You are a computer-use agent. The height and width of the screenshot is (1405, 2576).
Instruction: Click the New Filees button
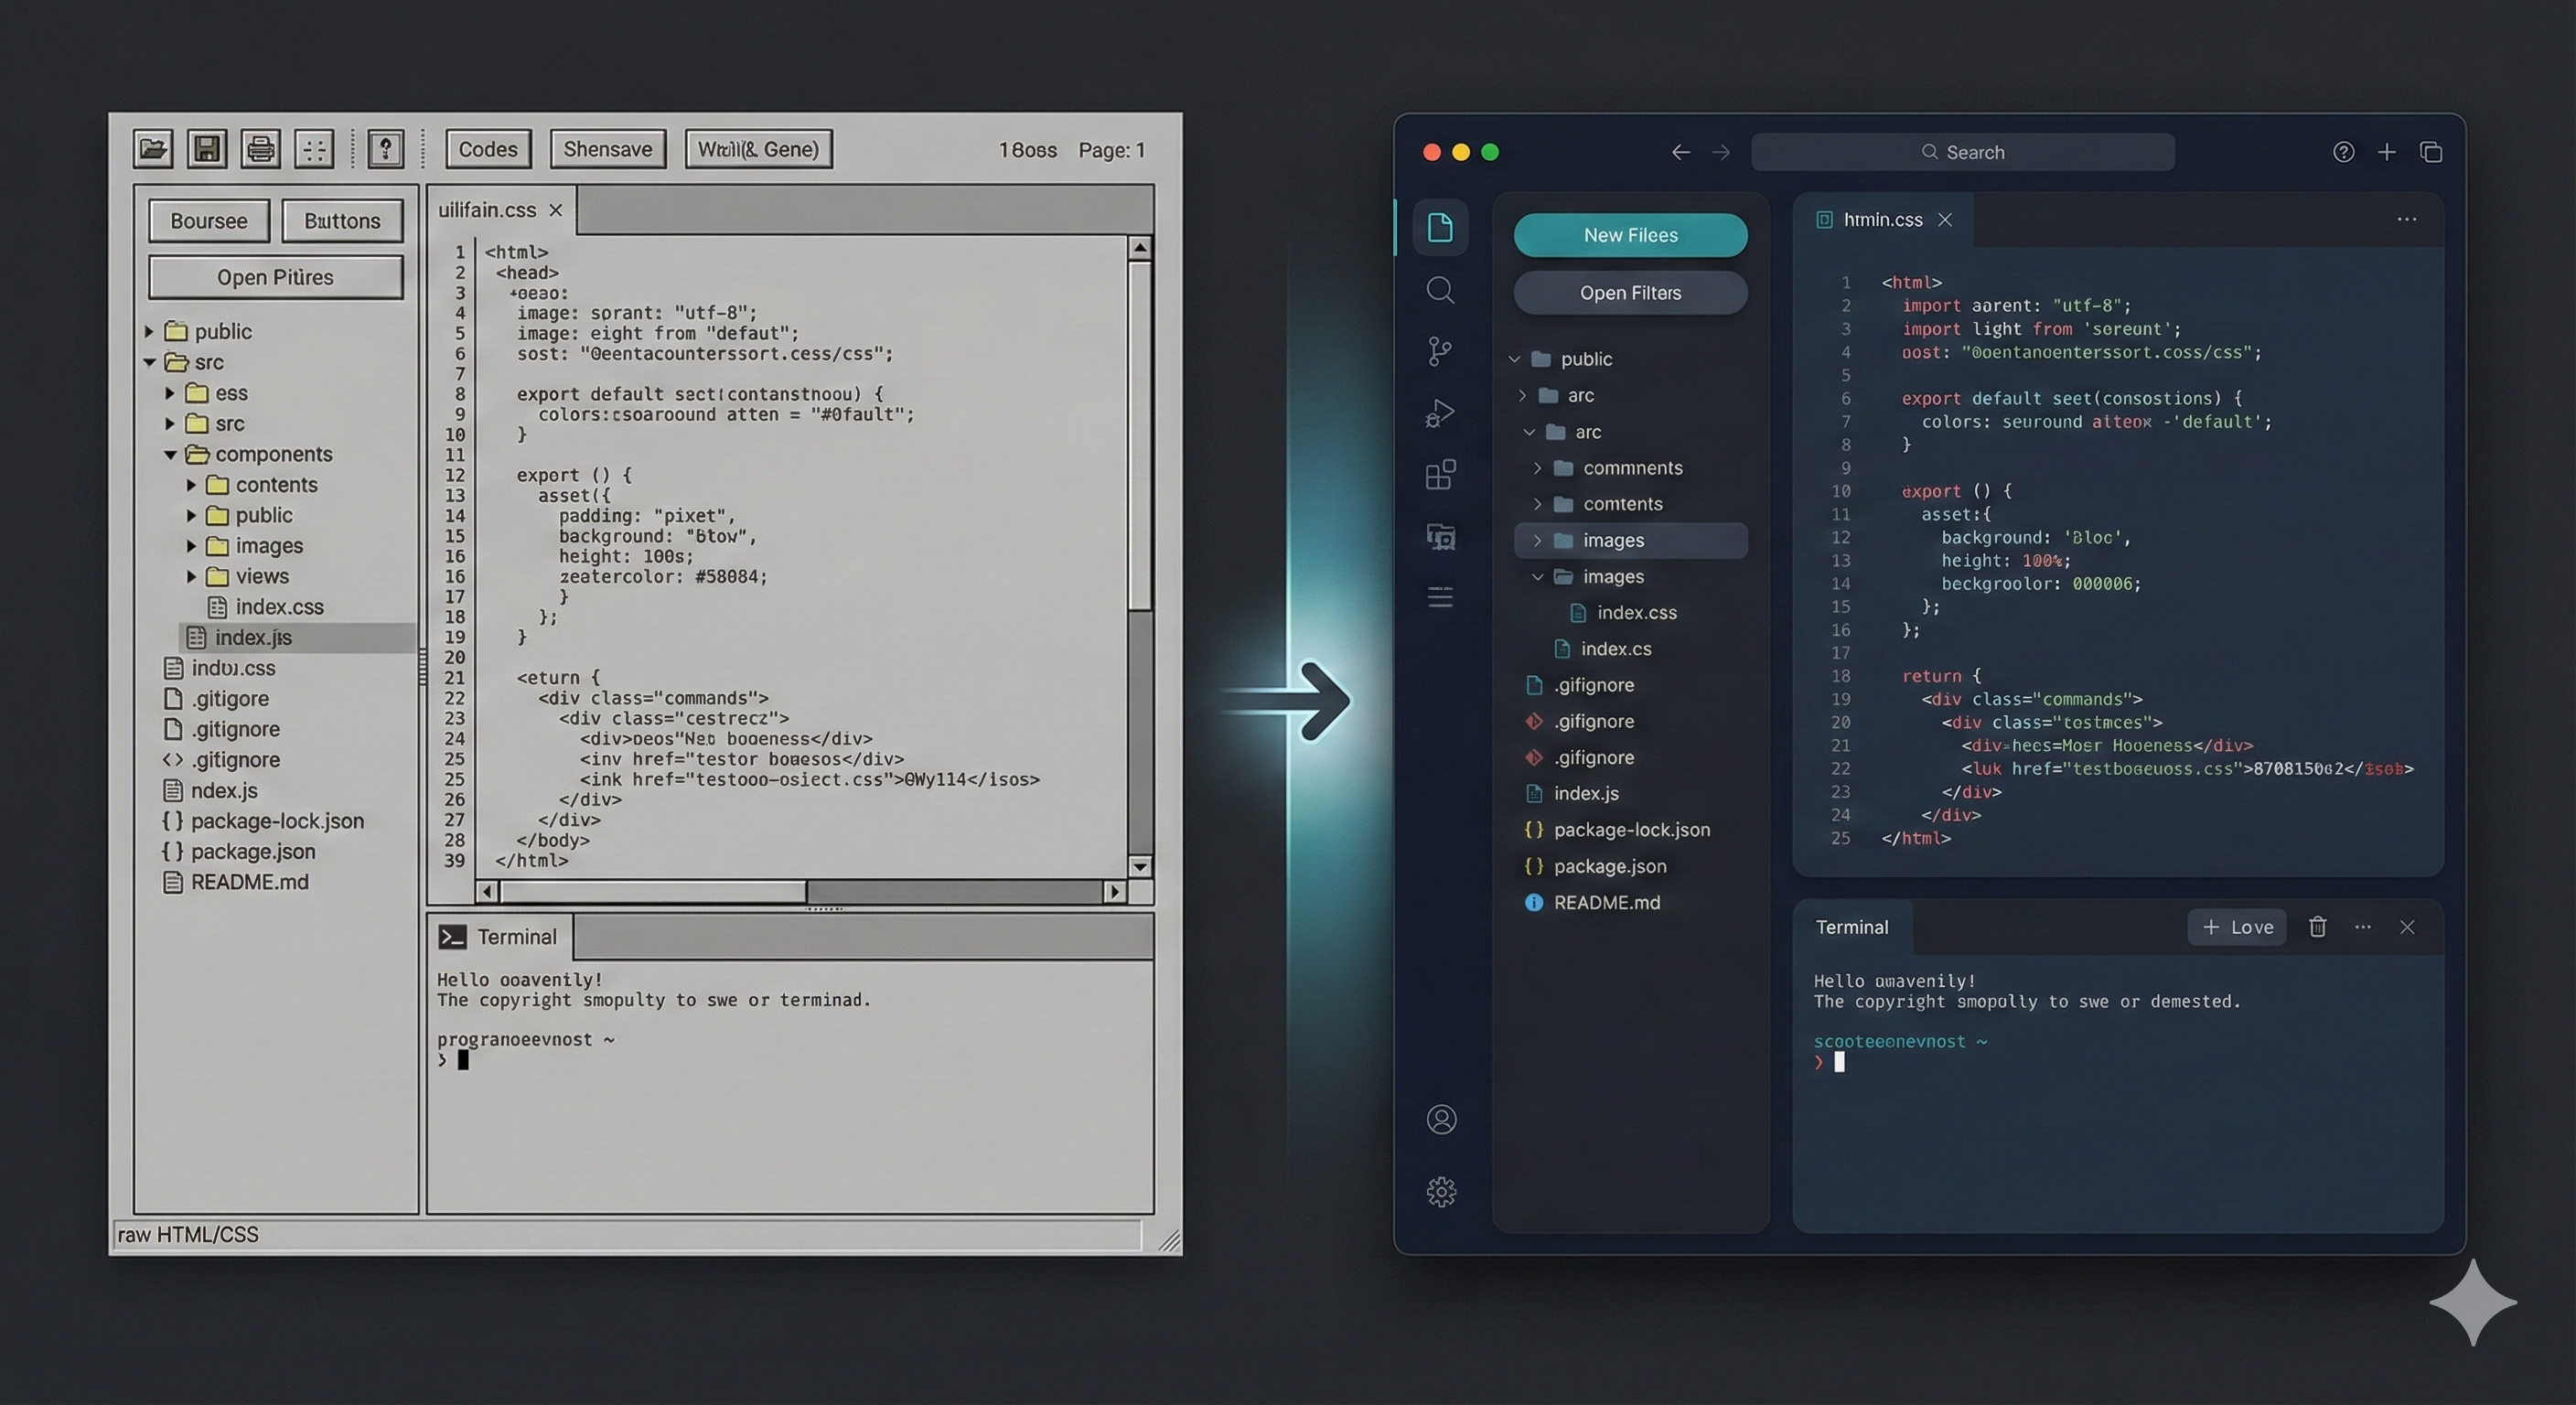click(x=1630, y=234)
